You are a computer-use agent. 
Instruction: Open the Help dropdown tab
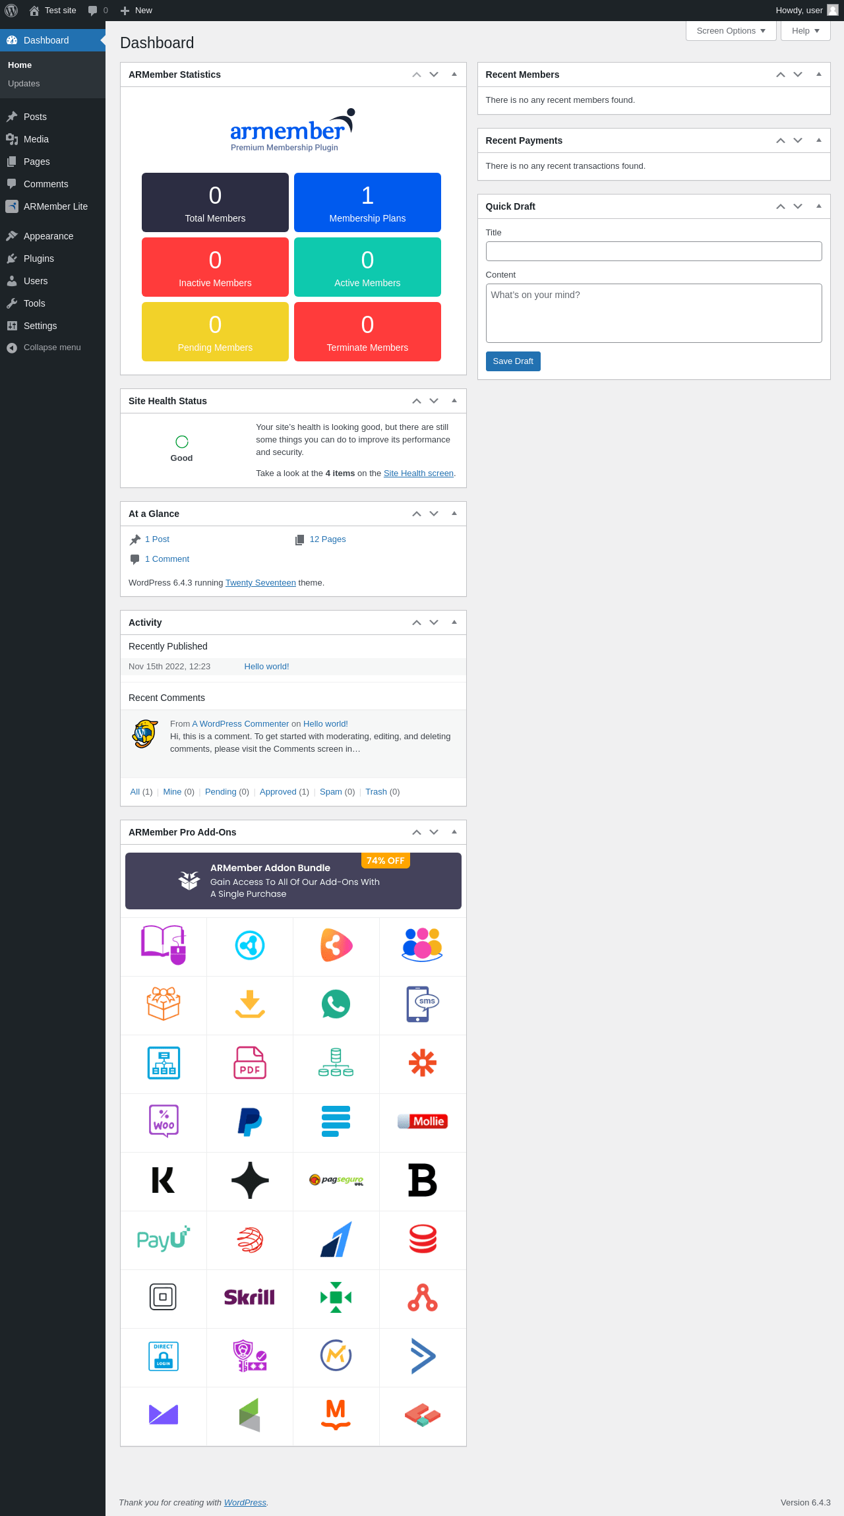[x=805, y=31]
